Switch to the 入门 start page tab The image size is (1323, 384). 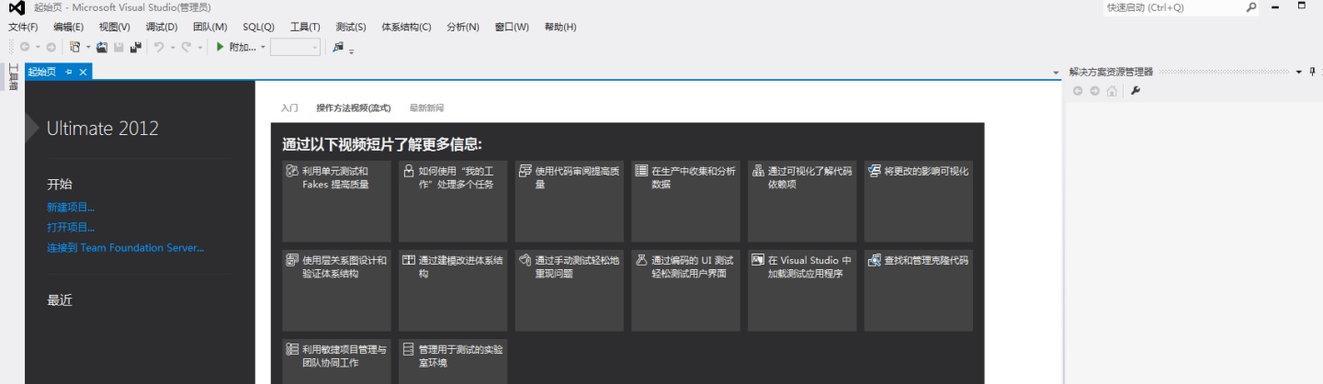coord(289,107)
